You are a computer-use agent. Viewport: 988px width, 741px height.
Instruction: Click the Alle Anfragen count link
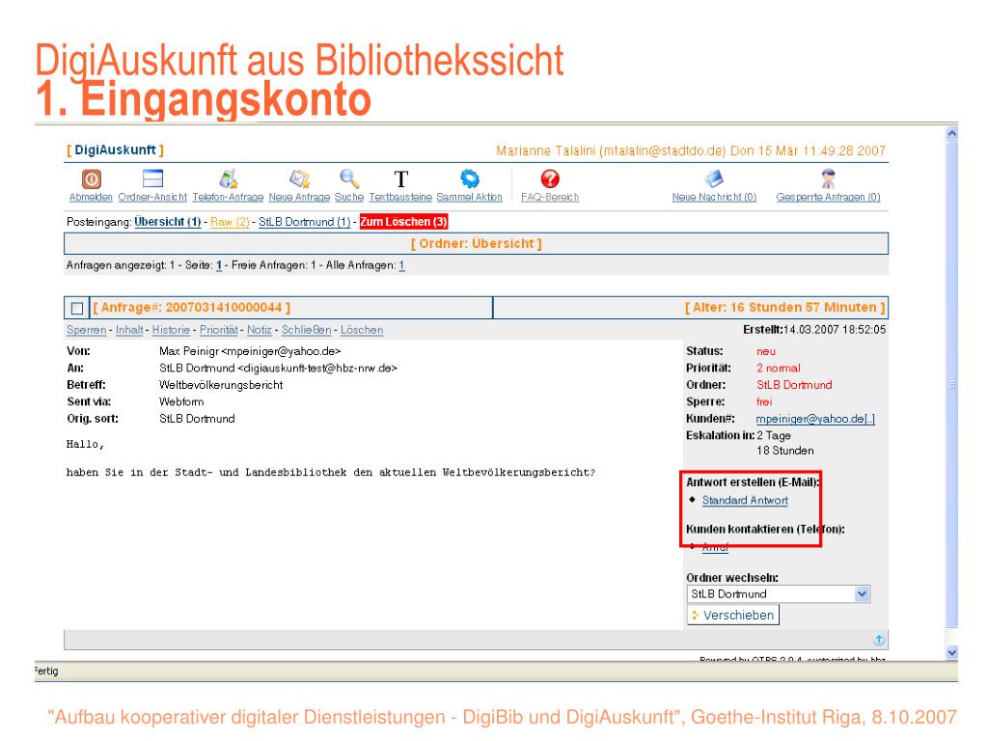(401, 266)
